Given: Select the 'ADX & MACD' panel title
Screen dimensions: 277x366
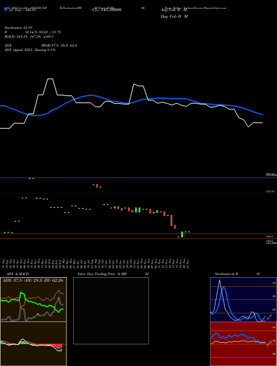Looking at the screenshot, I should [x=18, y=274].
